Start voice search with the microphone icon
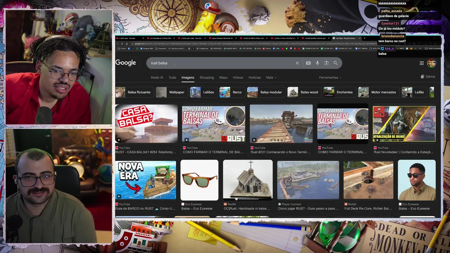 point(317,63)
